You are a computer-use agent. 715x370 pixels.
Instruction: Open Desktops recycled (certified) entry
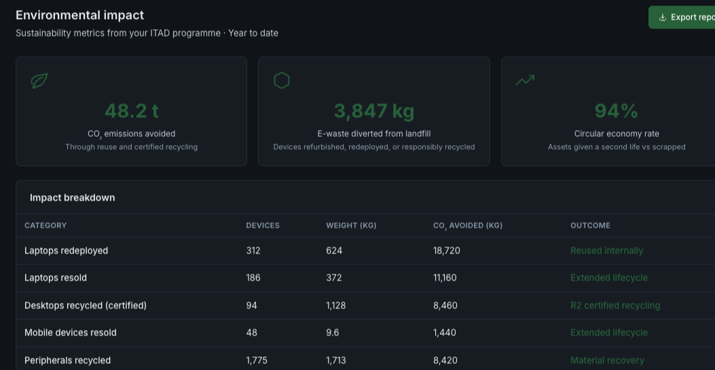(86, 306)
